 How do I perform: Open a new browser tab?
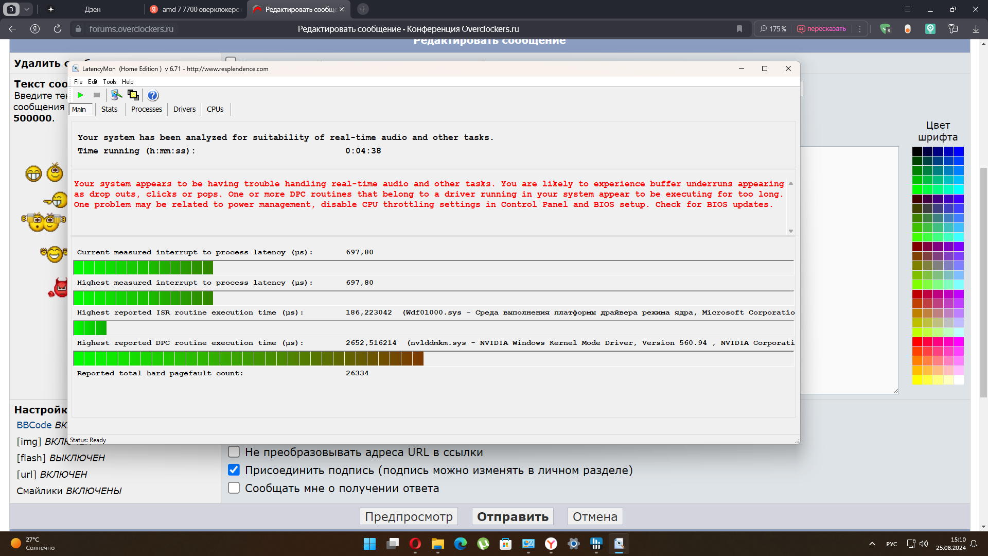[x=363, y=9]
